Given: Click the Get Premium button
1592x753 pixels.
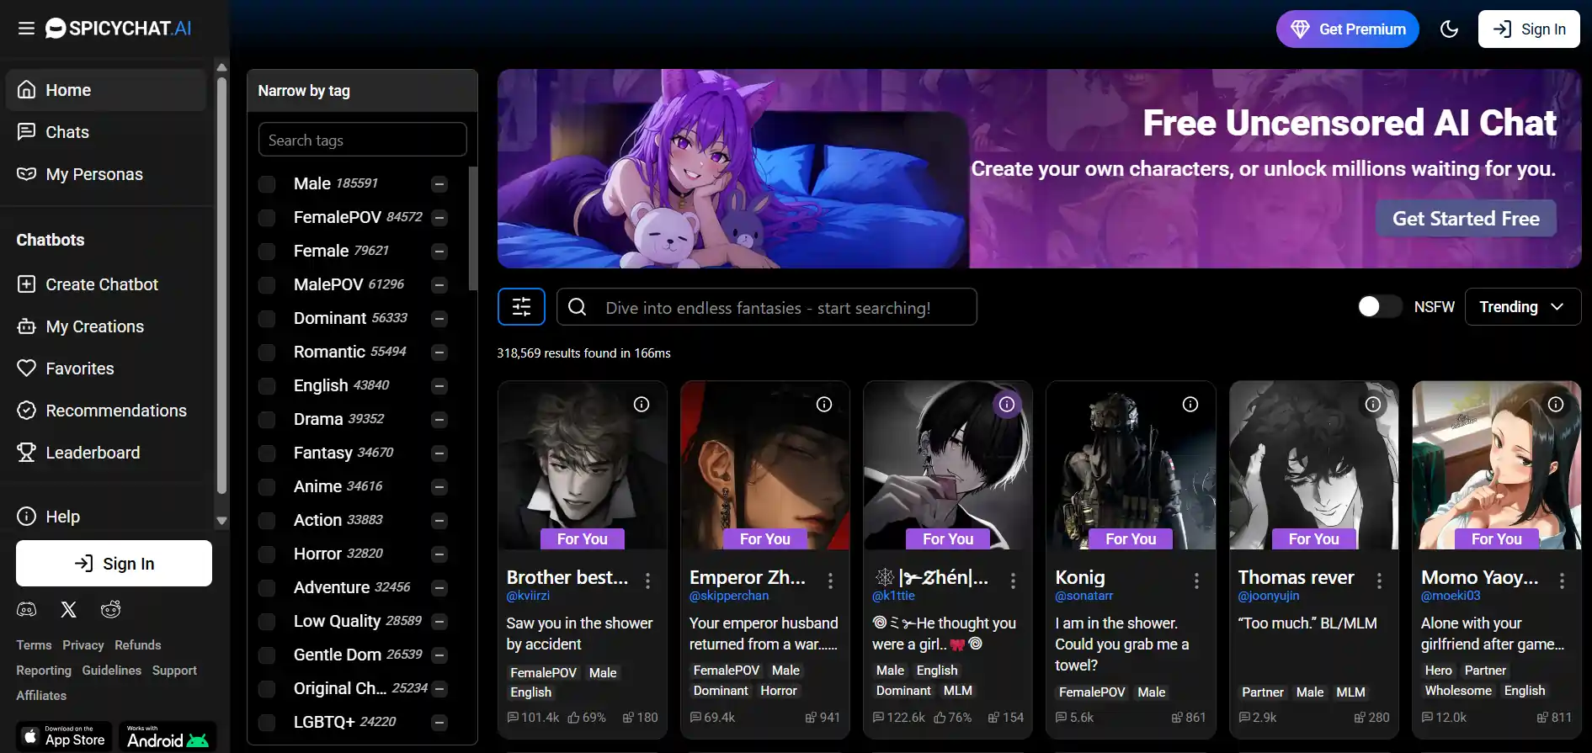Looking at the screenshot, I should pyautogui.click(x=1347, y=29).
